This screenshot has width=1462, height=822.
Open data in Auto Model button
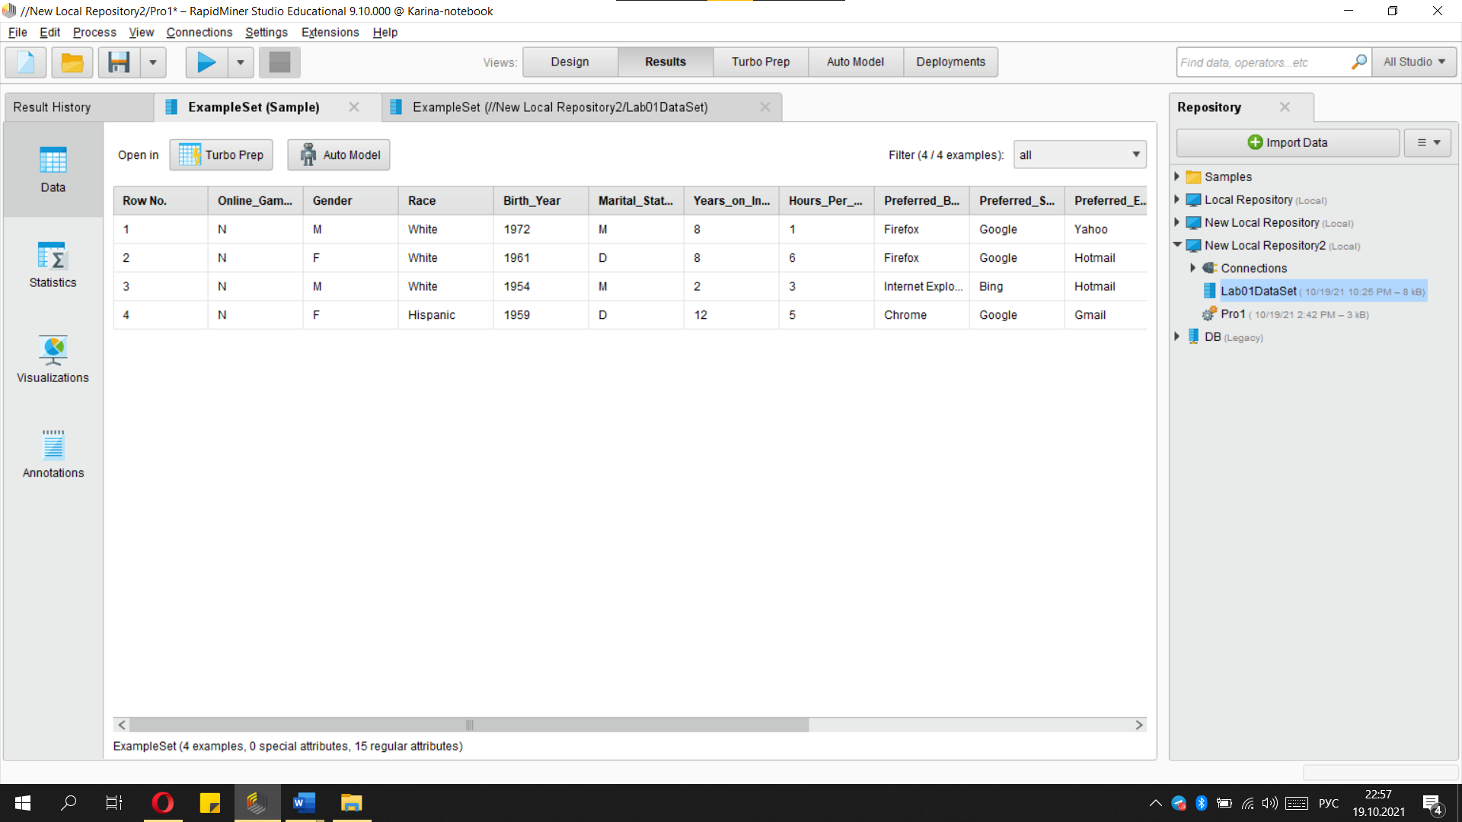339,155
